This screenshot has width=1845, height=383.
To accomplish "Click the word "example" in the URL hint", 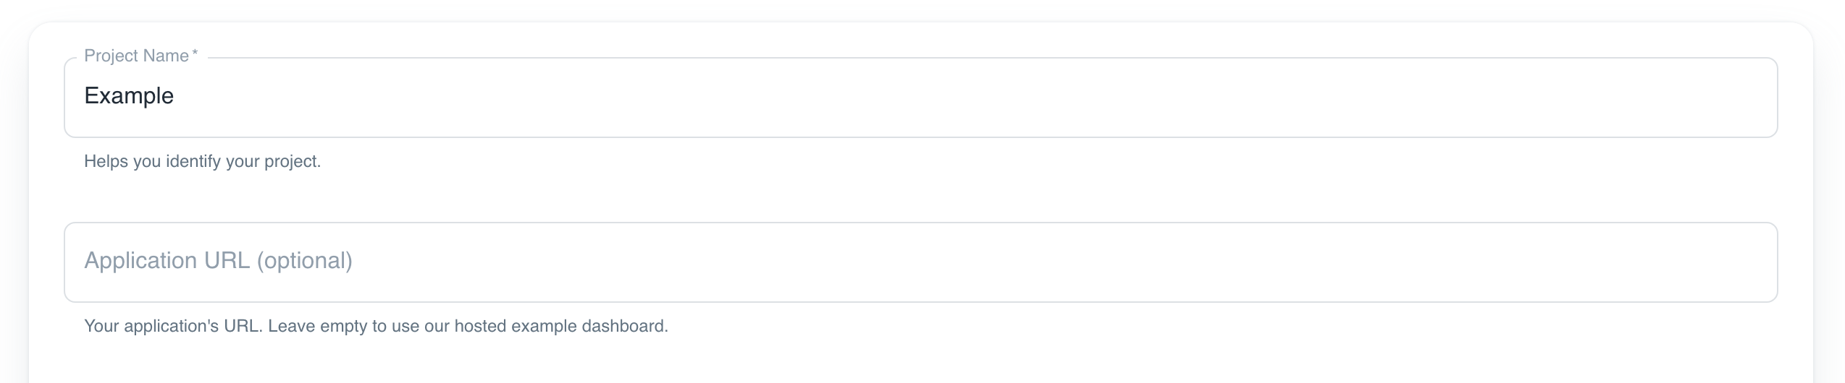I will click(x=542, y=326).
